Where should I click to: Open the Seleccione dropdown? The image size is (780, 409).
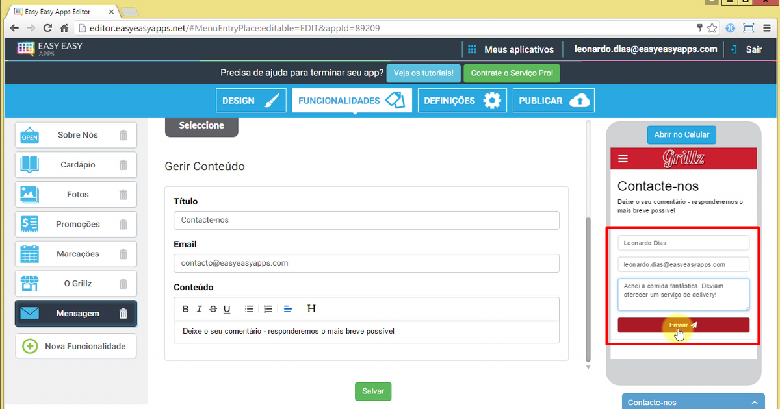click(201, 126)
